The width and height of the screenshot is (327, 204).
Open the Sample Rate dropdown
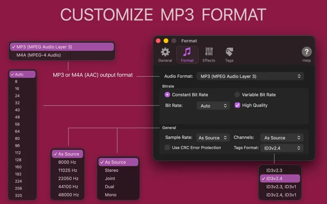click(x=213, y=137)
